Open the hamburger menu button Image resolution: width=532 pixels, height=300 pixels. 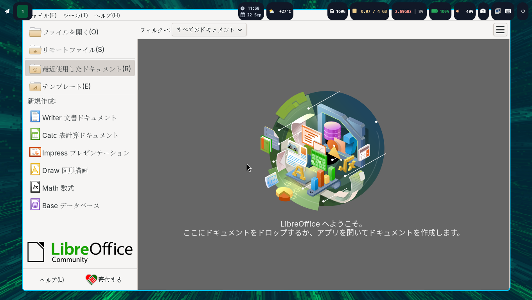pos(500,30)
